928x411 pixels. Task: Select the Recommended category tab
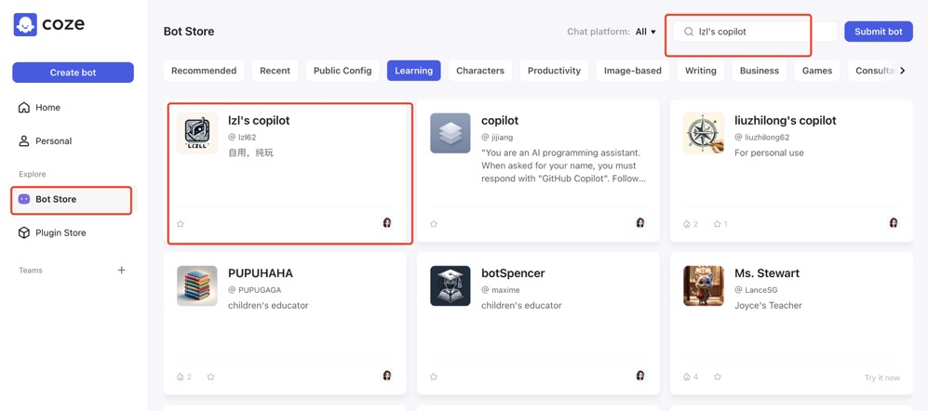pyautogui.click(x=204, y=71)
